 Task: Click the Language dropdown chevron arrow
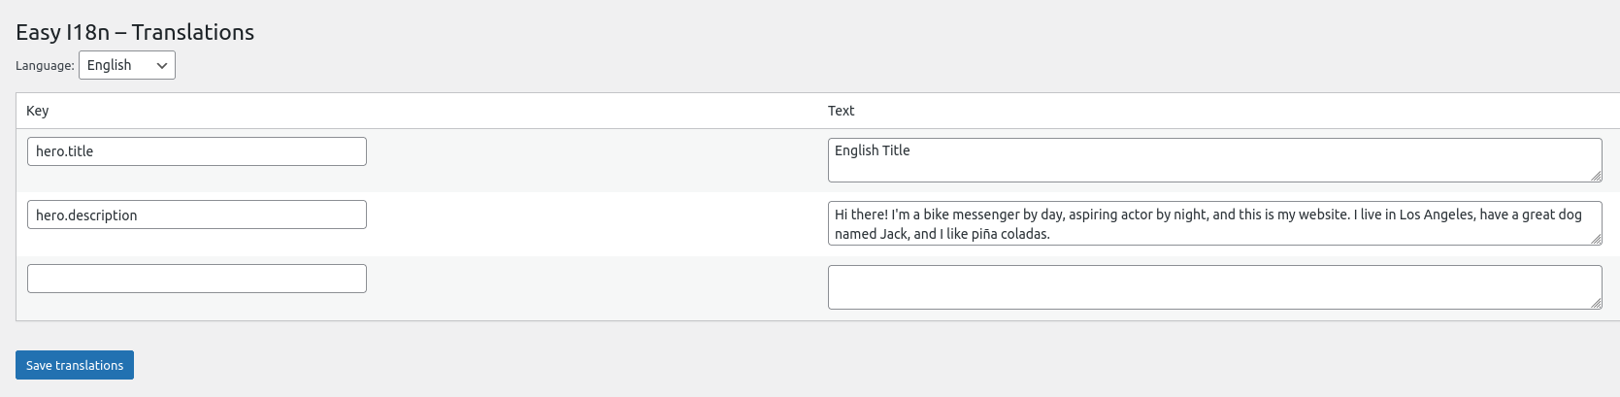(x=162, y=65)
